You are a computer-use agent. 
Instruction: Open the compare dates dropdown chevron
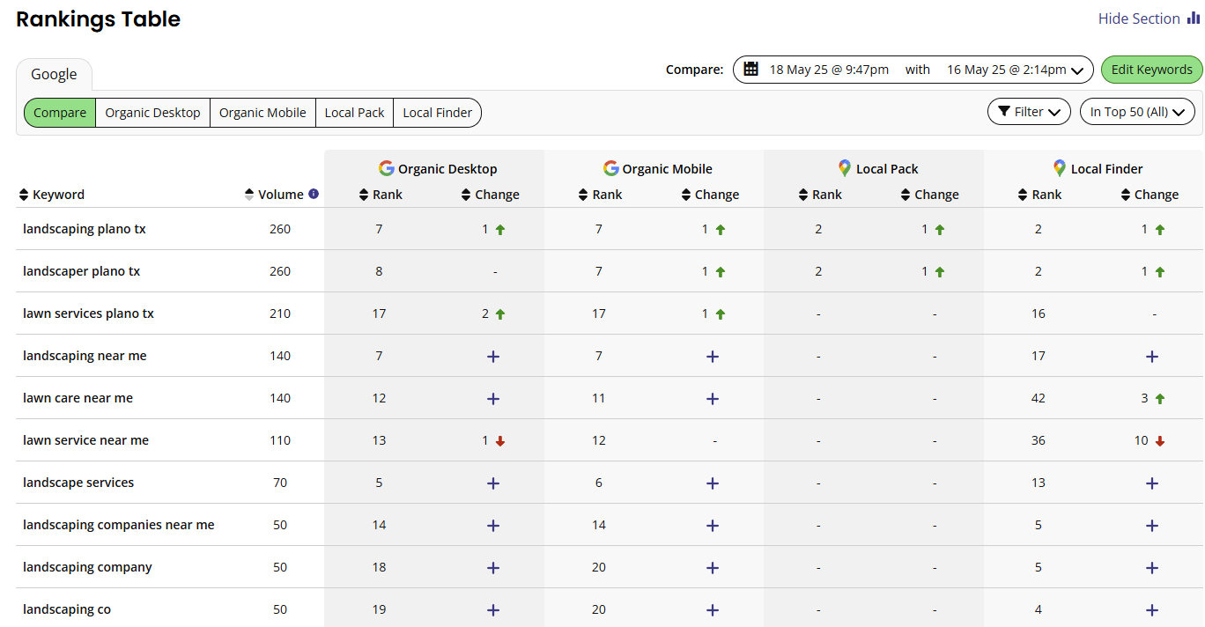pyautogui.click(x=1078, y=69)
